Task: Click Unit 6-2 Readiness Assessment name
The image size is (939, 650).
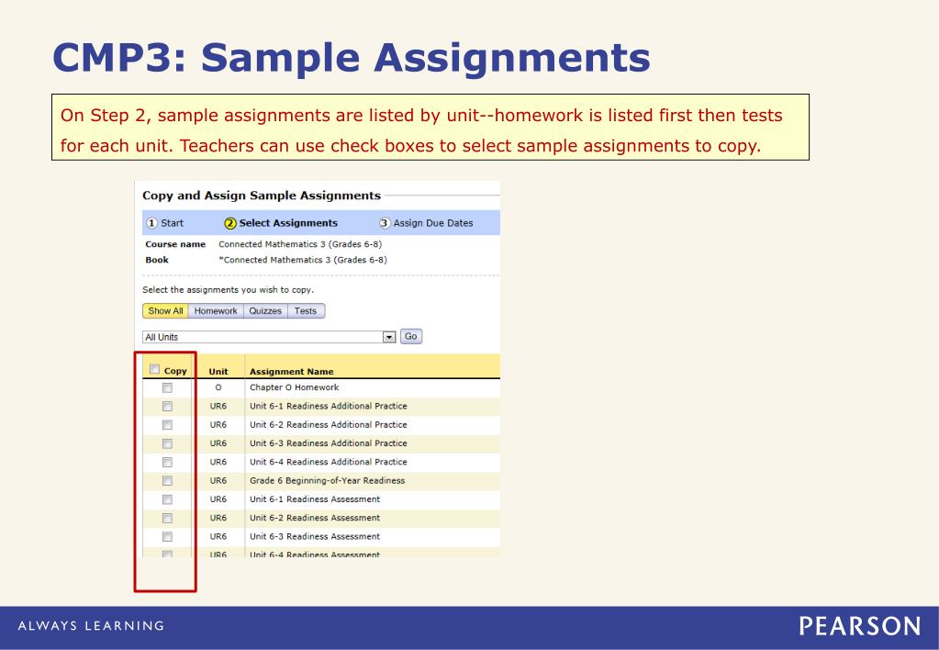Action: point(315,518)
